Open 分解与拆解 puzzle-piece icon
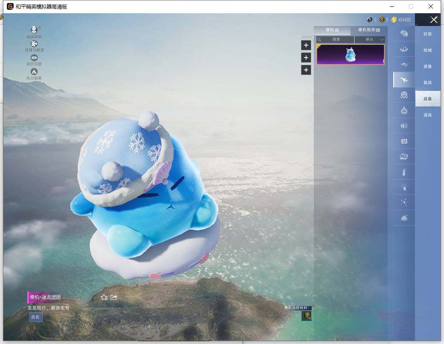Screen dimensions: 444x344 pyautogui.click(x=34, y=43)
